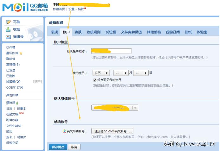Open 记事本 in the sidebar
The image size is (220, 151).
(22, 109)
